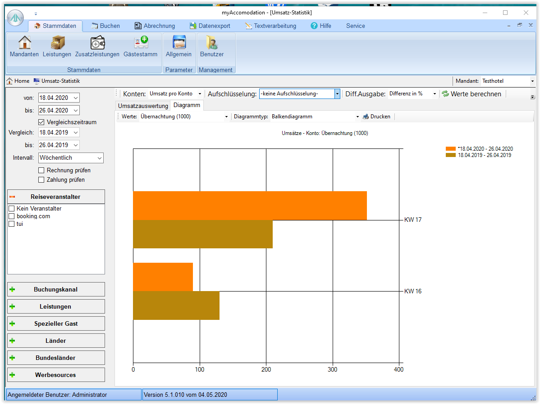
Task: Enable the Rechnung prüfen checkbox
Action: pyautogui.click(x=41, y=171)
